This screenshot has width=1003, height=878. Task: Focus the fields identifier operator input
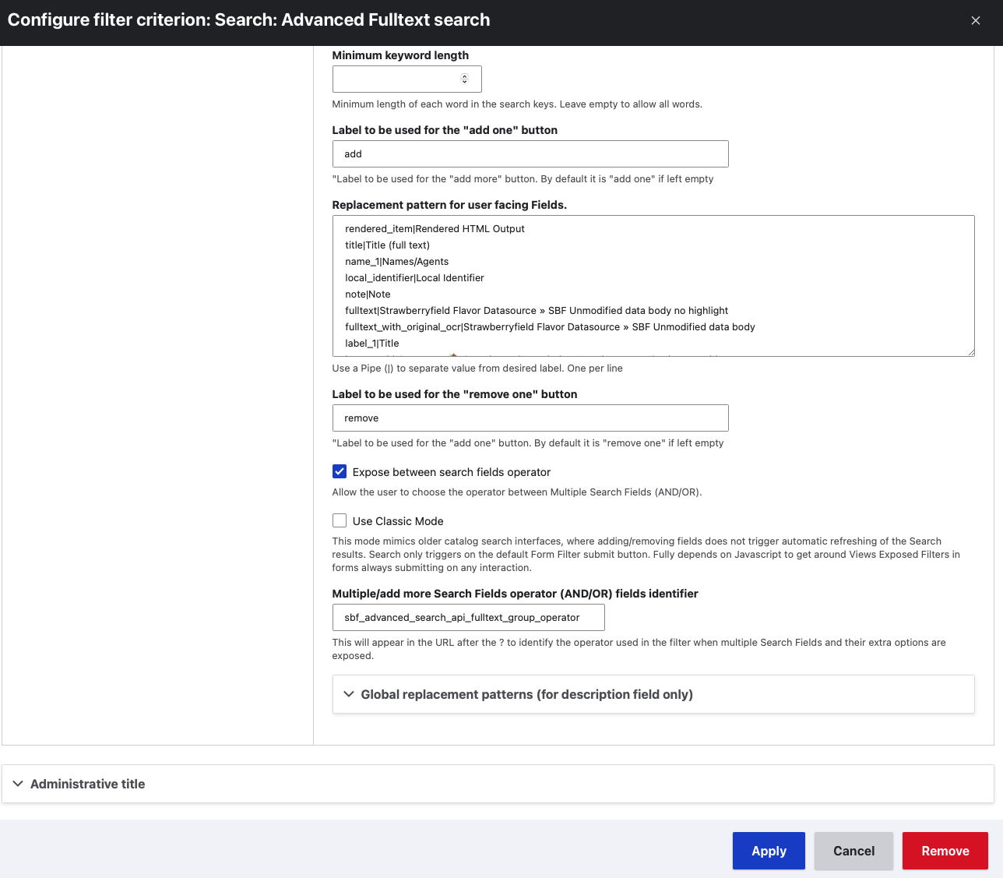pyautogui.click(x=468, y=618)
